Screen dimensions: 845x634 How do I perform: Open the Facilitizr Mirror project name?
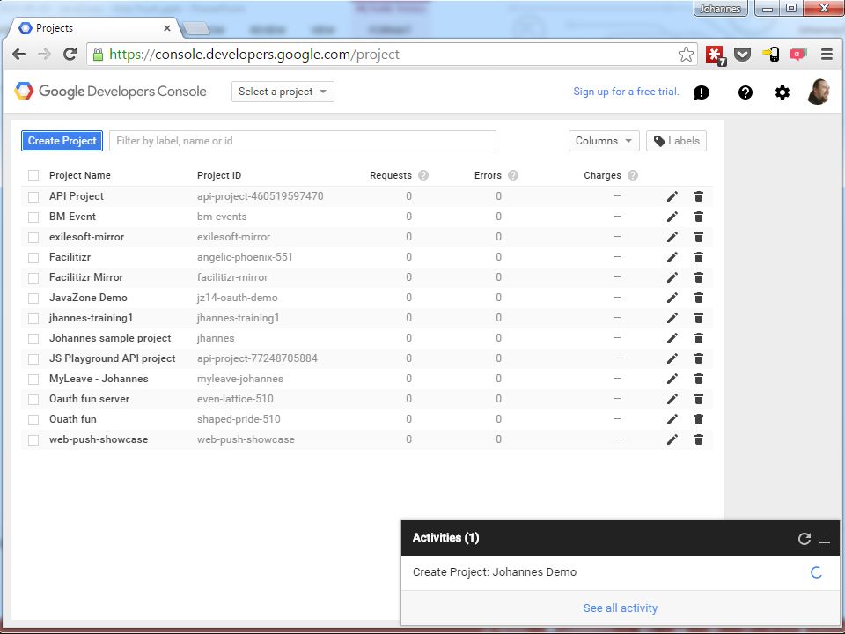click(x=85, y=277)
